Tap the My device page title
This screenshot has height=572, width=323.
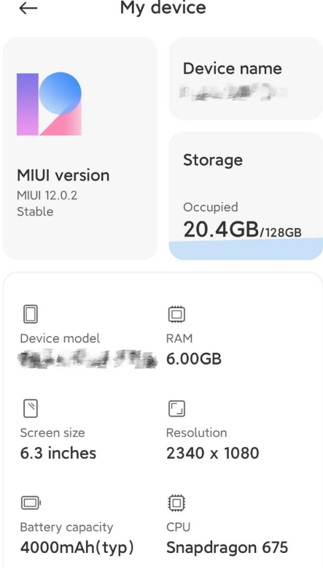pyautogui.click(x=163, y=7)
